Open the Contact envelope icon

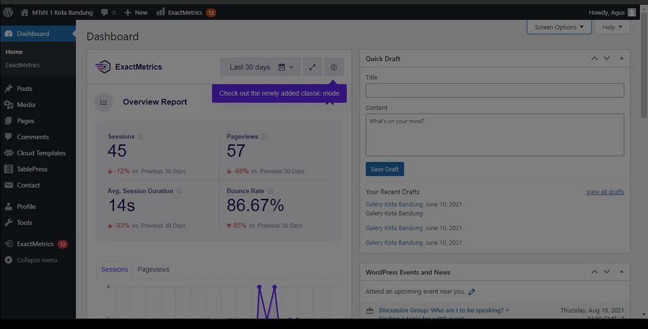click(8, 185)
